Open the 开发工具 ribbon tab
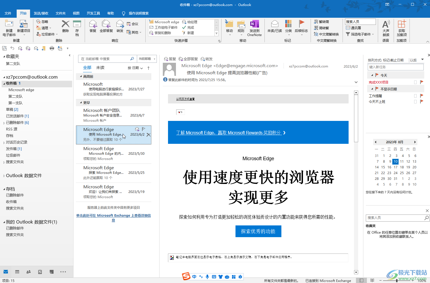 click(x=93, y=13)
